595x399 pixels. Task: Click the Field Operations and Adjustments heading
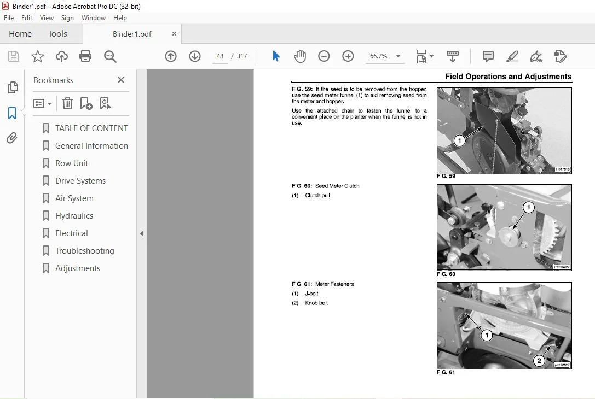click(508, 77)
